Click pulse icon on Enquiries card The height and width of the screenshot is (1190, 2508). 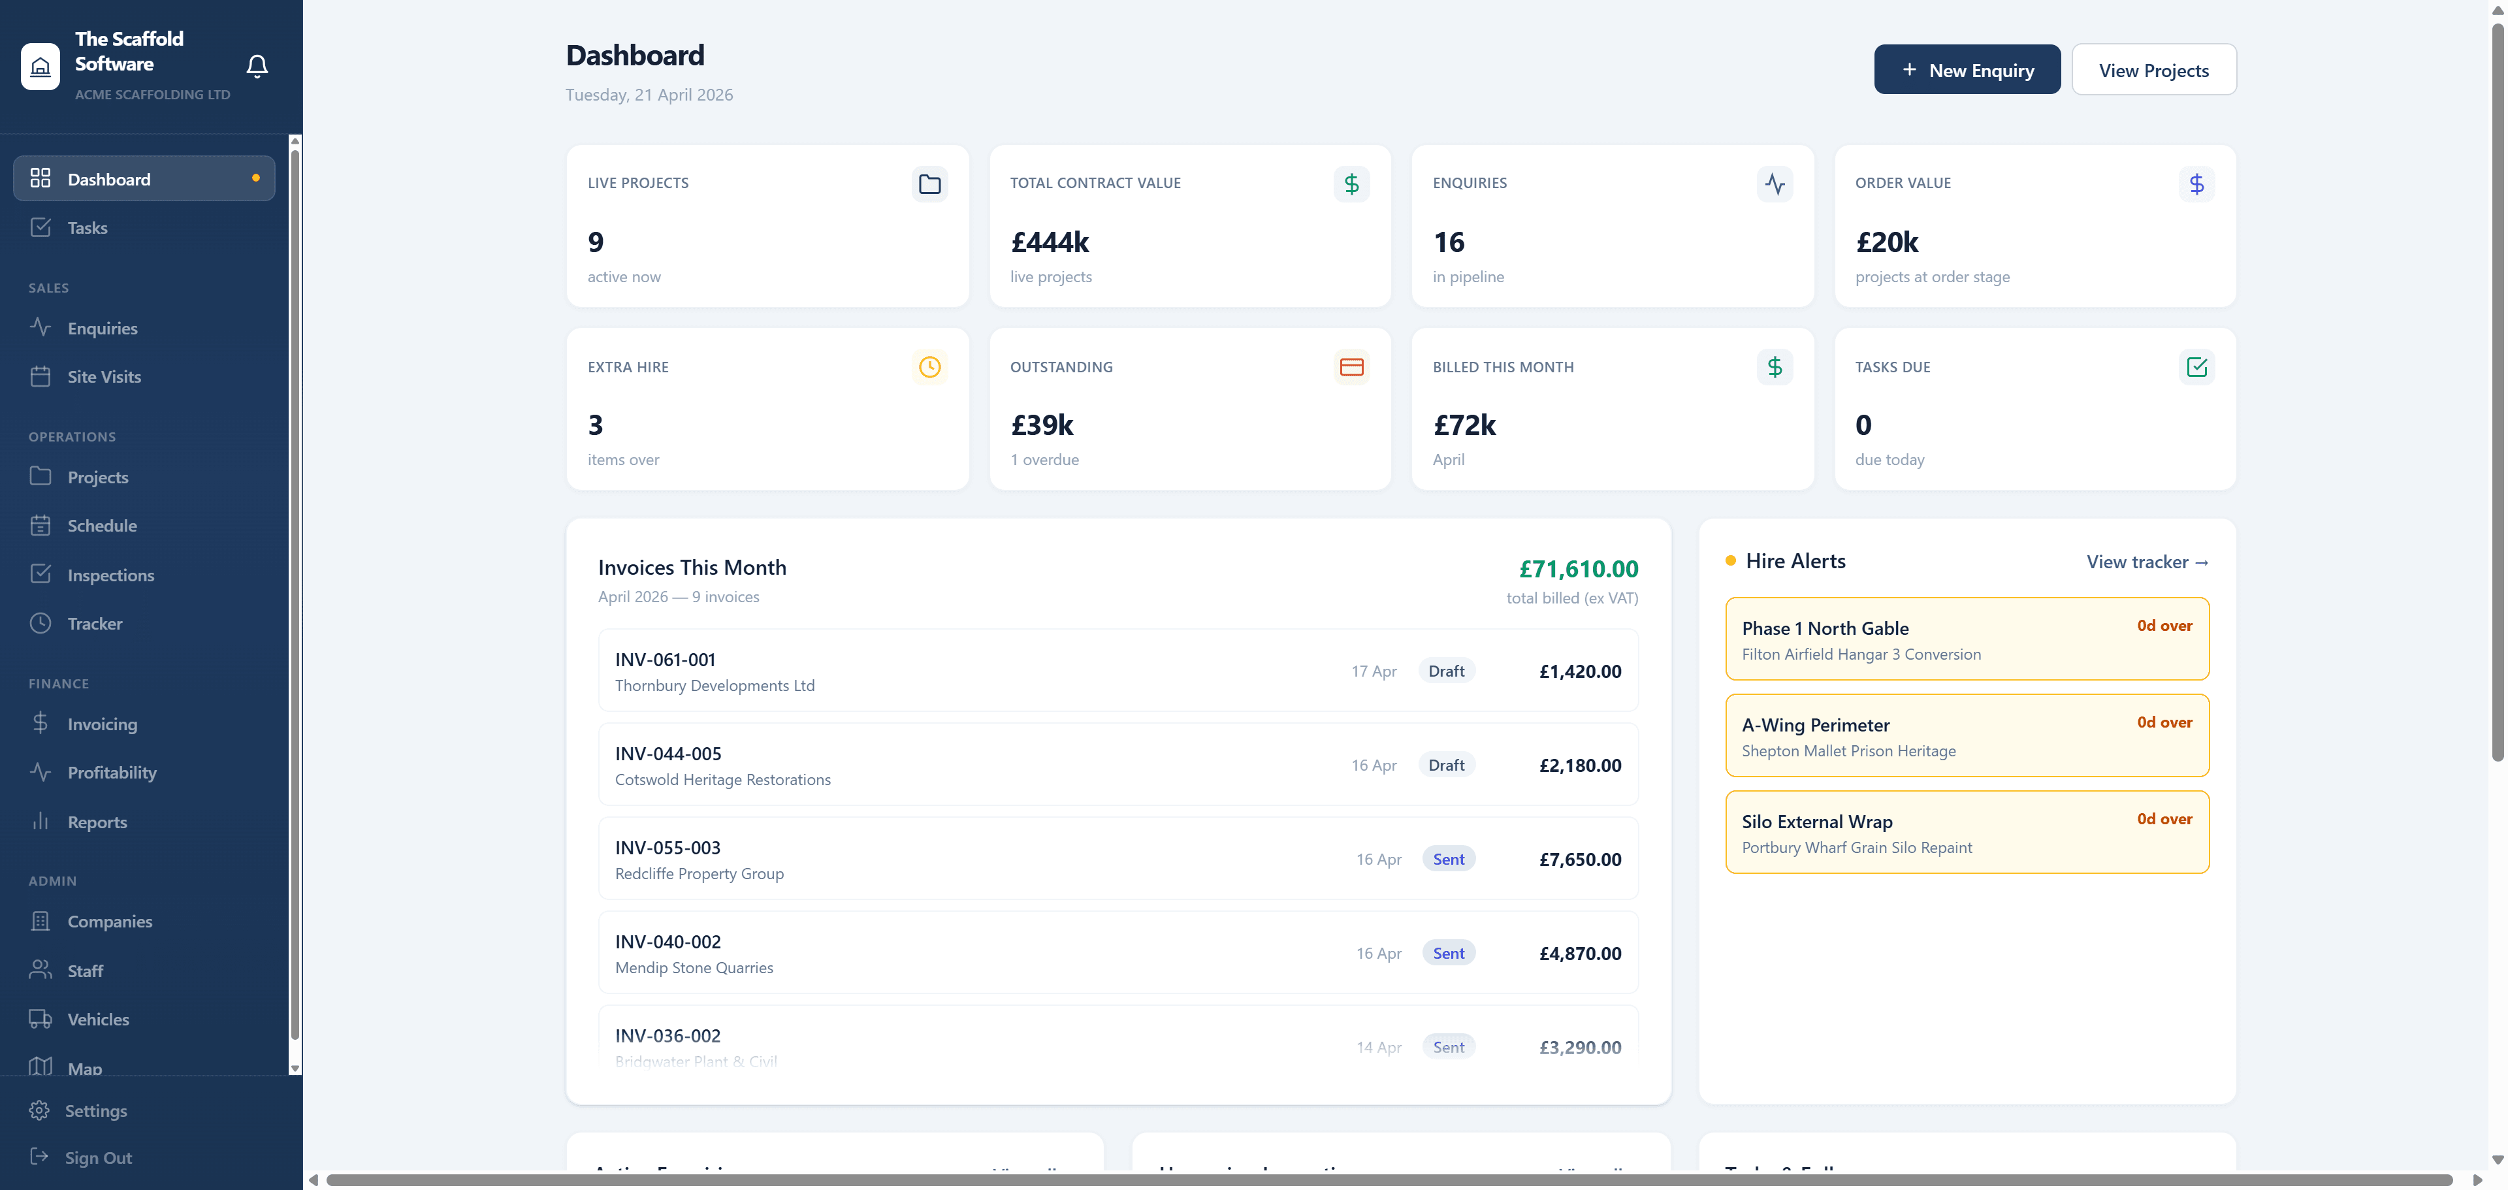pyautogui.click(x=1774, y=184)
